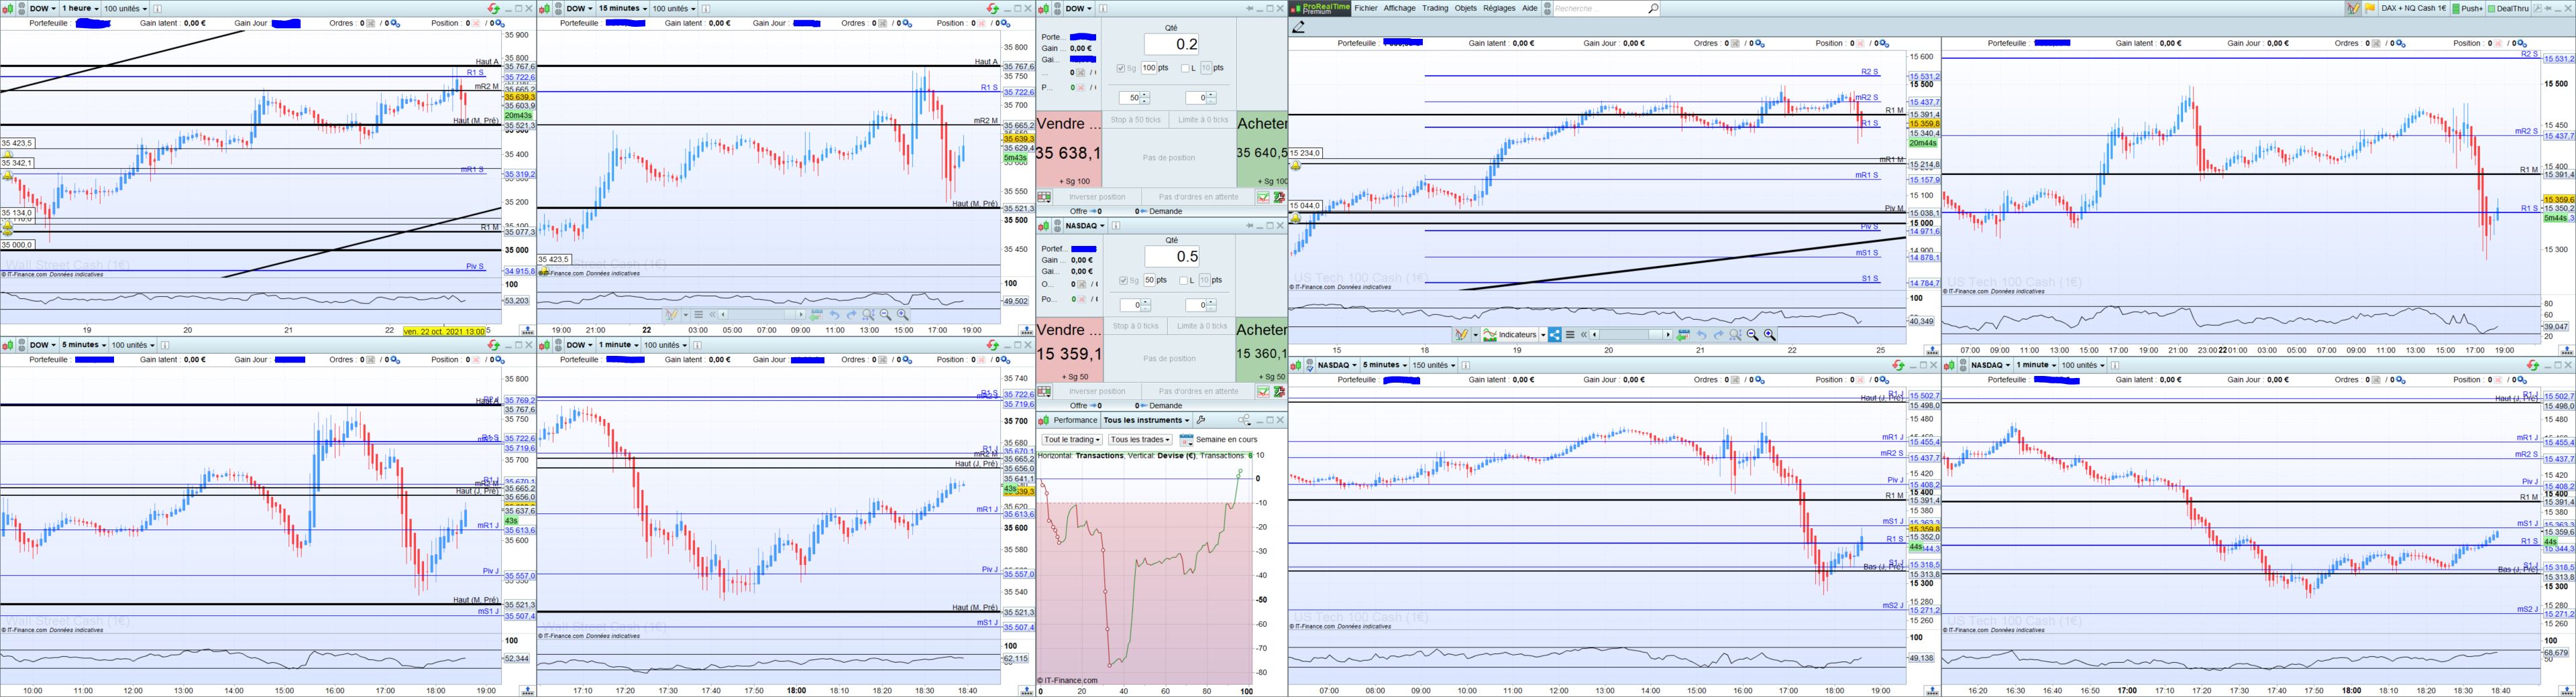The height and width of the screenshot is (697, 2576).
Task: Click the pencil icon in the DOW 15 minutes toolbar
Action: click(x=672, y=314)
